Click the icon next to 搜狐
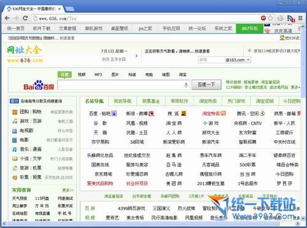The height and width of the screenshot is (228, 307). coord(184,113)
